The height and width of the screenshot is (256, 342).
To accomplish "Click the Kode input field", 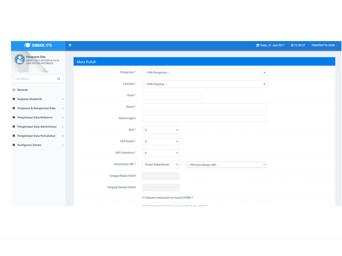I will (x=171, y=96).
